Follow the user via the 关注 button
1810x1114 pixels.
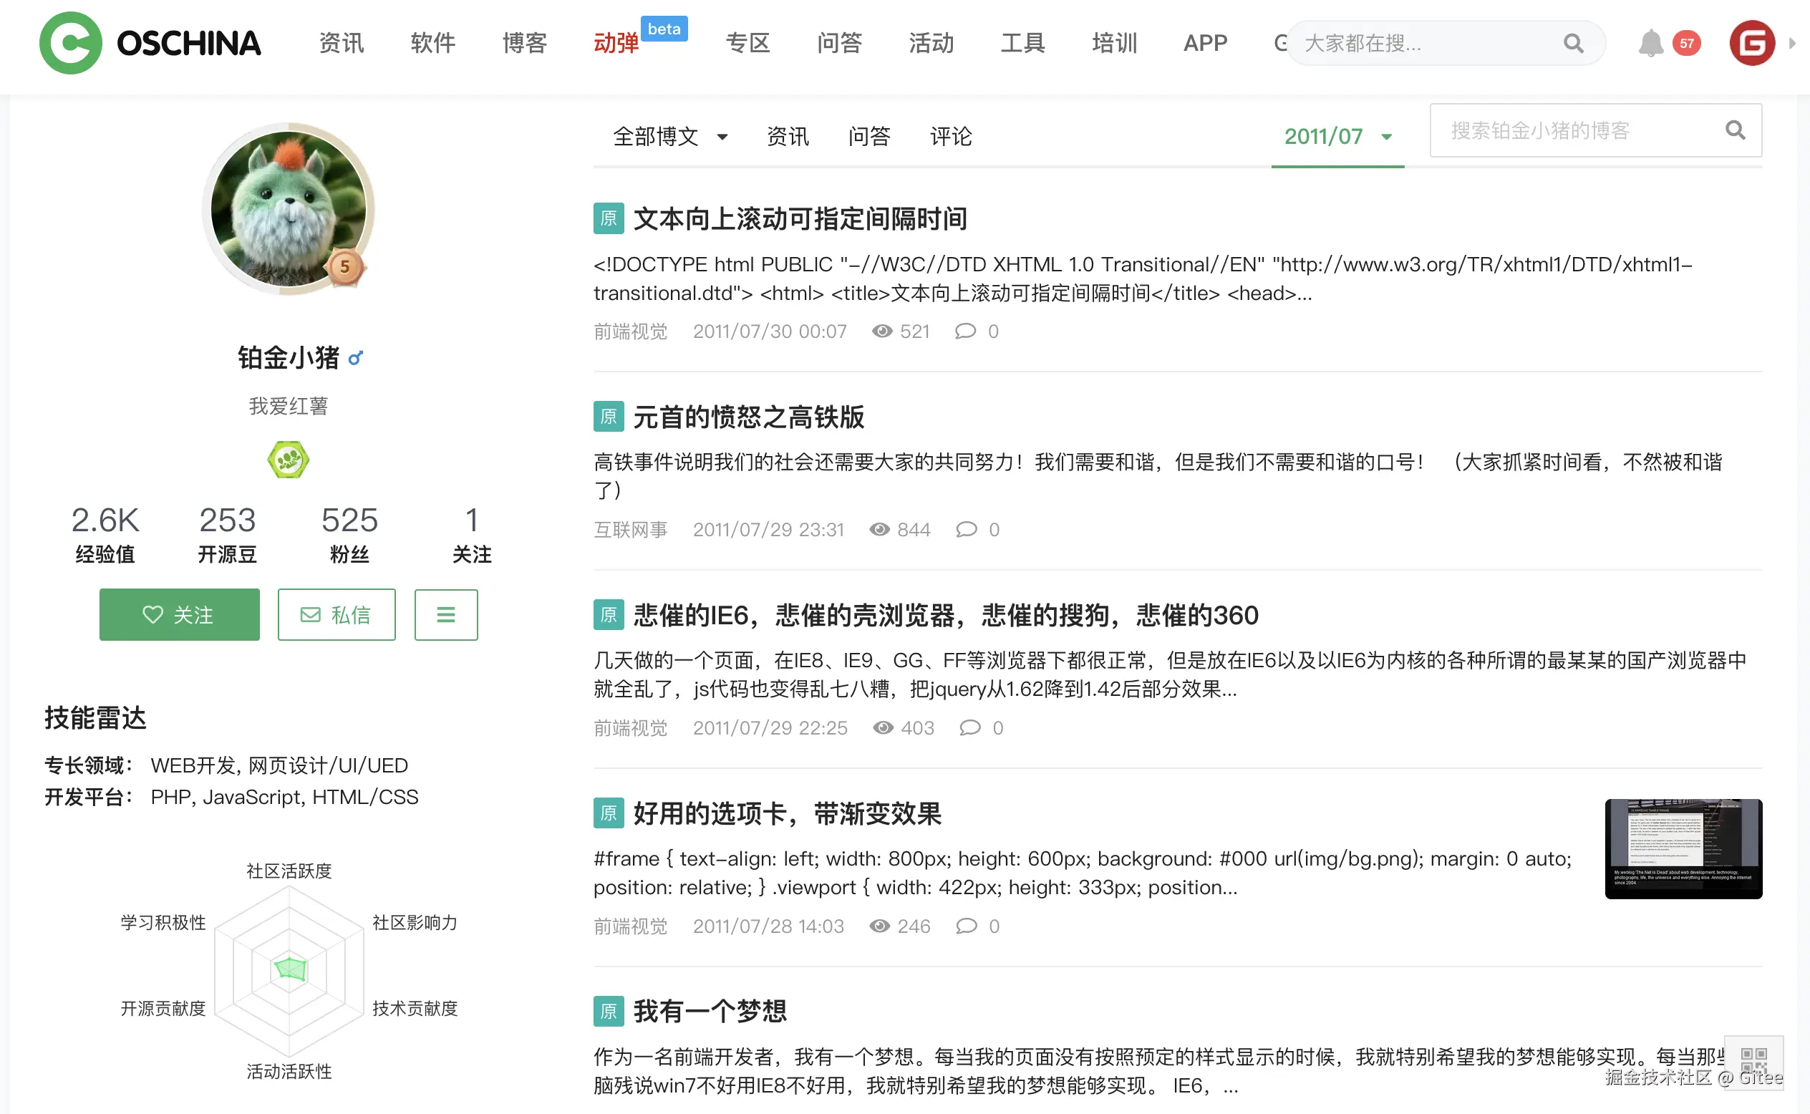[x=179, y=614]
